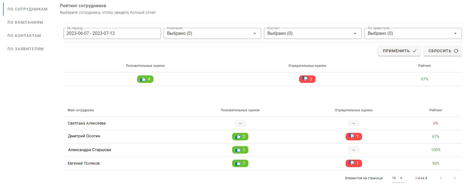Screen dimensions: 470x187
Task: Switch to the По компаниям tab
Action: click(25, 22)
